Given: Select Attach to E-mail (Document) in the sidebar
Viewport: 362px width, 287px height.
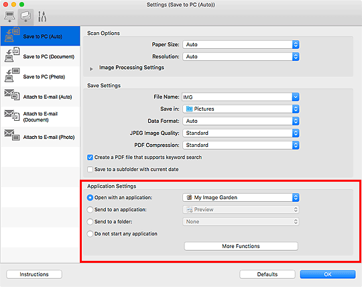Looking at the screenshot, I should [x=40, y=117].
